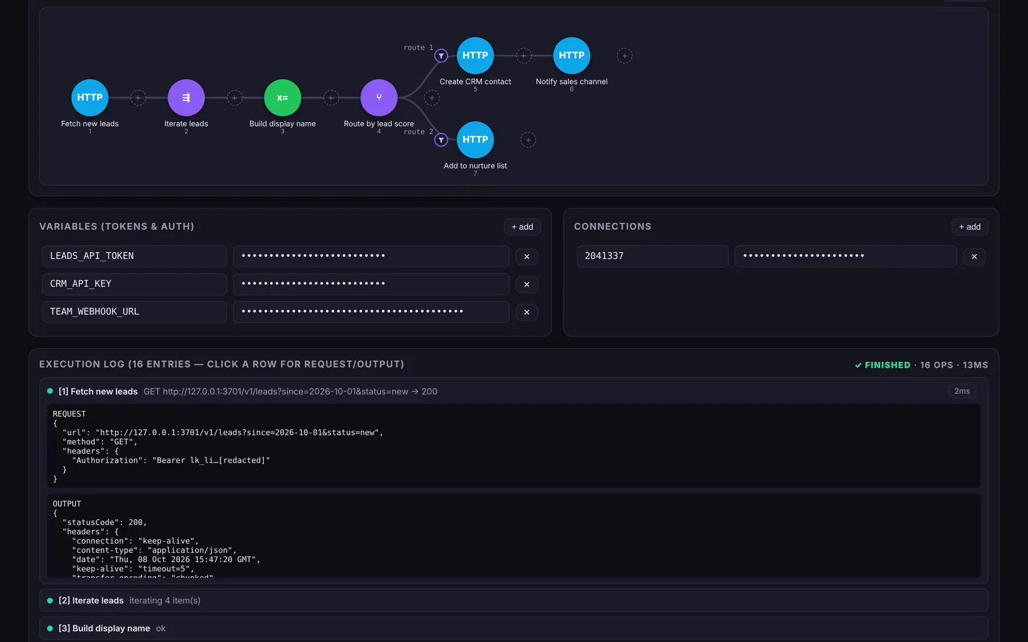Screen dimensions: 1028x642
Task: Remove the TEAM_WEBHOOK_URL variable
Action: click(527, 312)
